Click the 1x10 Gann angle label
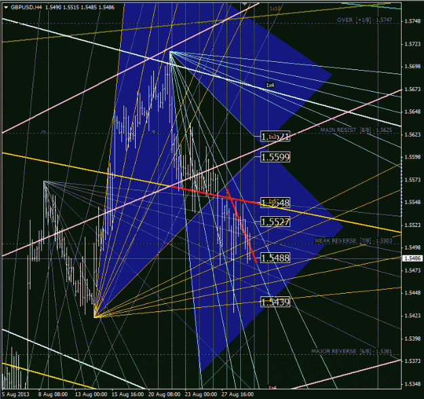424x399 pixels. (275, 9)
